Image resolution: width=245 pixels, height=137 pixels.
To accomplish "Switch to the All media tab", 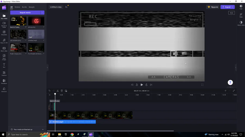I will pos(11,7).
